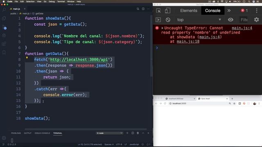Click the lightbulb code action on line 8
Image resolution: width=262 pixels, height=147 pixels.
click(27, 58)
